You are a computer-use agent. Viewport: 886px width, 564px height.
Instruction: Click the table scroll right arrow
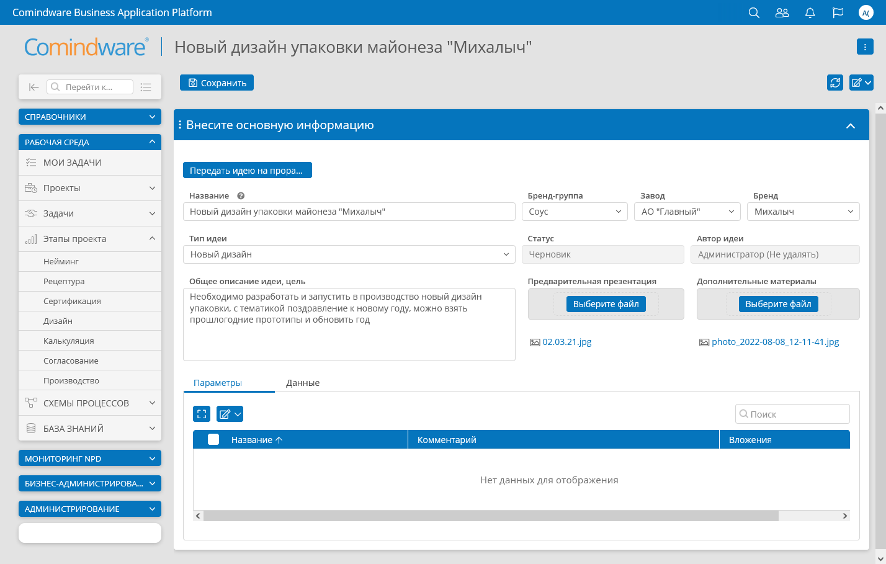click(844, 516)
